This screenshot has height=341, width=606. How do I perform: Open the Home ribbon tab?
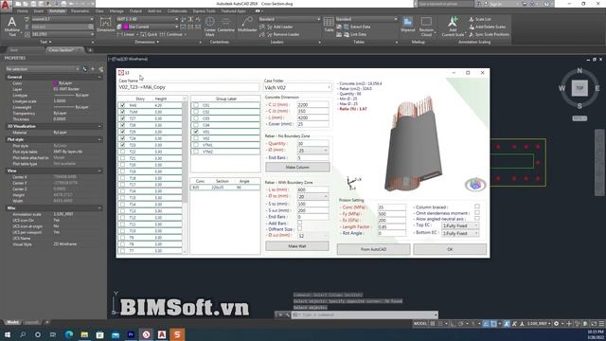(x=23, y=11)
